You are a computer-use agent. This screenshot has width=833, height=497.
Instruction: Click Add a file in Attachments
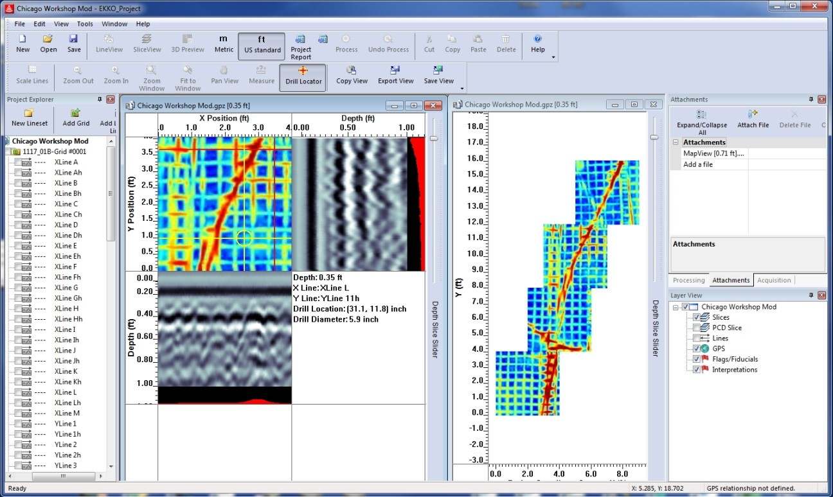coord(698,164)
